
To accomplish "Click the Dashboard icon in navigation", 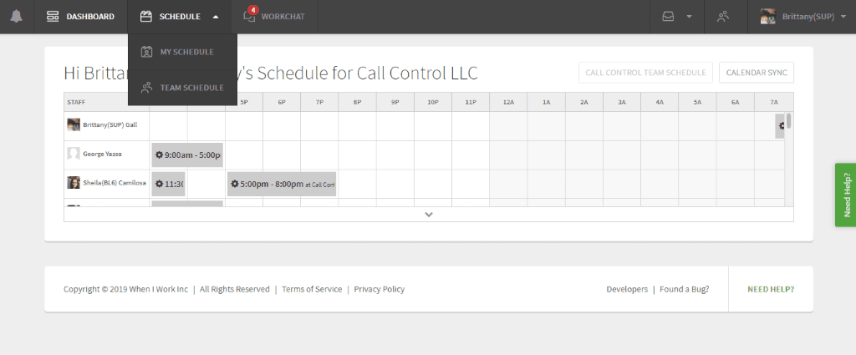I will [x=53, y=17].
